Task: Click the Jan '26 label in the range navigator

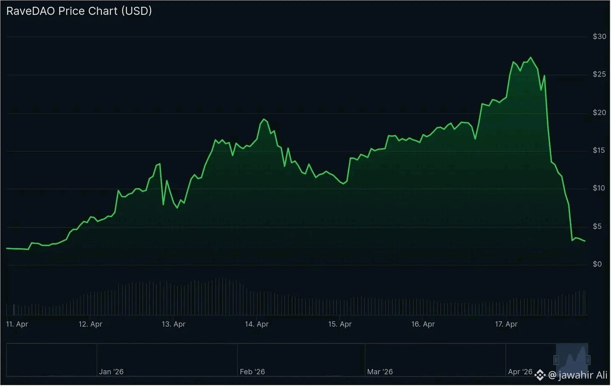Action: tap(111, 372)
